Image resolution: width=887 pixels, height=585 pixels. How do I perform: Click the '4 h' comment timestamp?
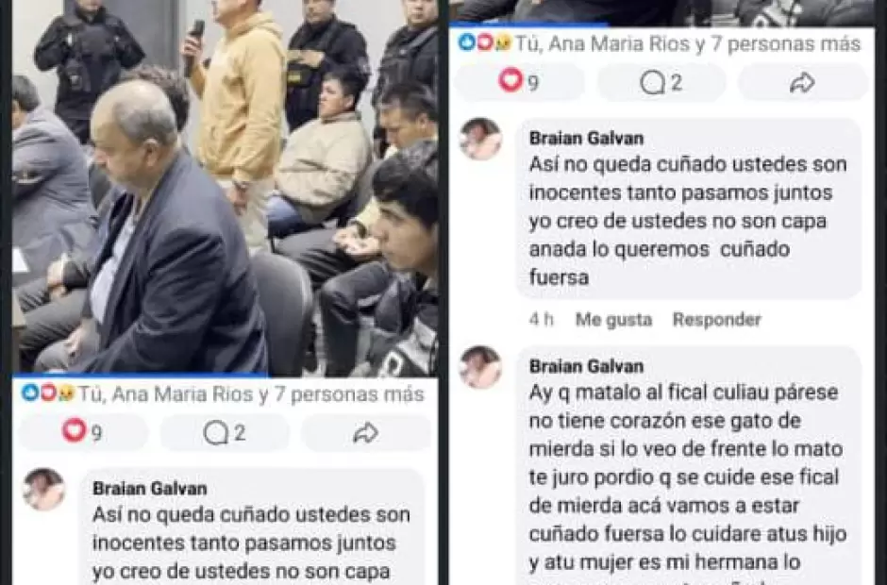tap(542, 320)
